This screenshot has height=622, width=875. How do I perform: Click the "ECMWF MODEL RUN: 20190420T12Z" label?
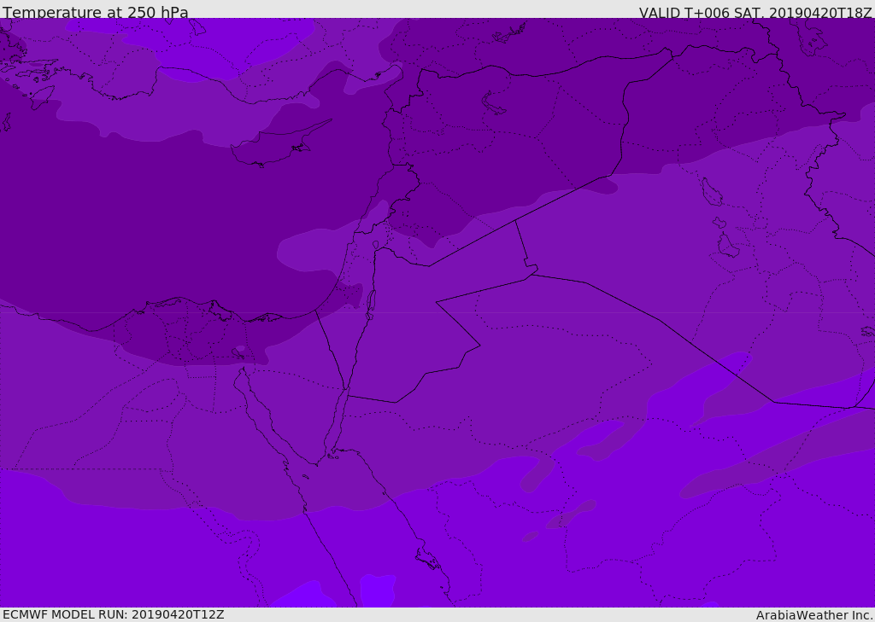tap(114, 614)
